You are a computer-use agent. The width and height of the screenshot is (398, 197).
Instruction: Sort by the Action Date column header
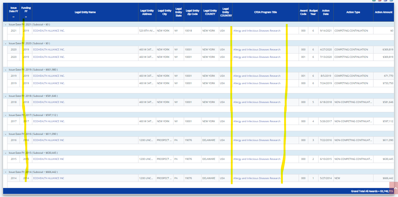pyautogui.click(x=326, y=12)
